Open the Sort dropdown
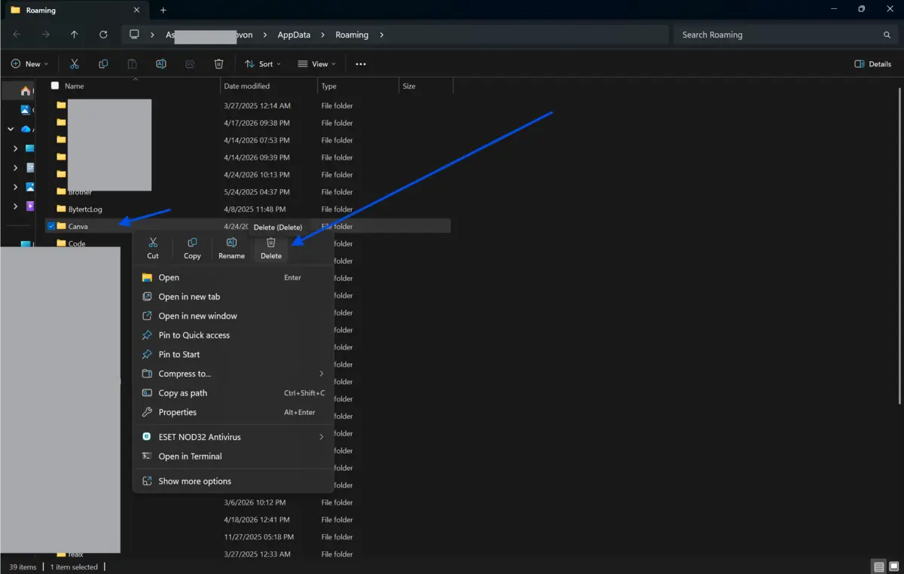 (262, 64)
